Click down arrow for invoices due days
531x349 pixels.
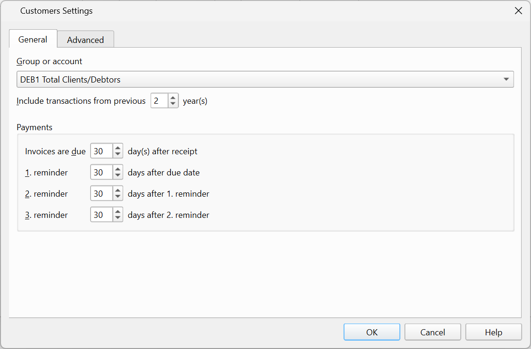coord(118,155)
